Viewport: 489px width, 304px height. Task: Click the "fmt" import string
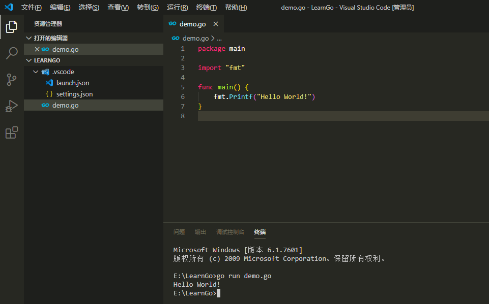coord(235,68)
